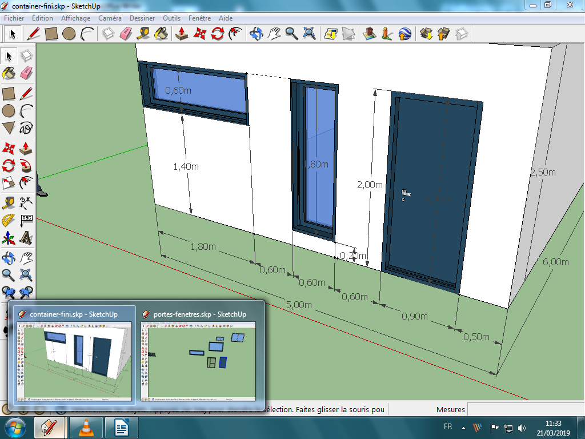Open VLC media player from taskbar

86,427
